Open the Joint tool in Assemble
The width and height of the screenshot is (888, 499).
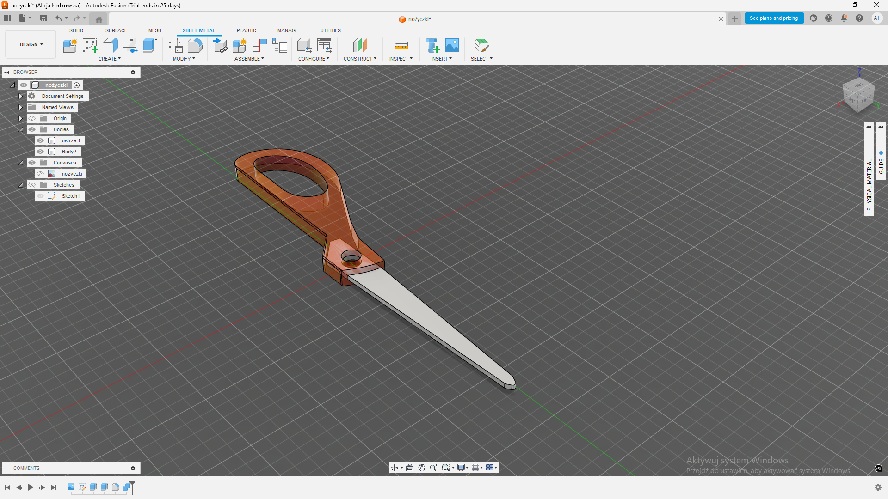[259, 45]
